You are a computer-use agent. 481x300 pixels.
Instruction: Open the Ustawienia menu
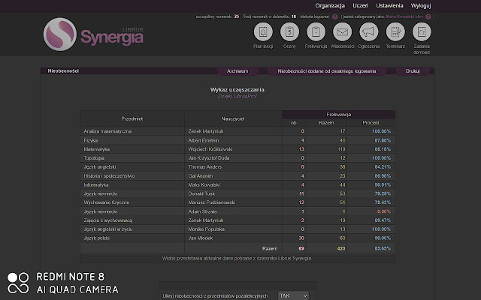coord(389,5)
